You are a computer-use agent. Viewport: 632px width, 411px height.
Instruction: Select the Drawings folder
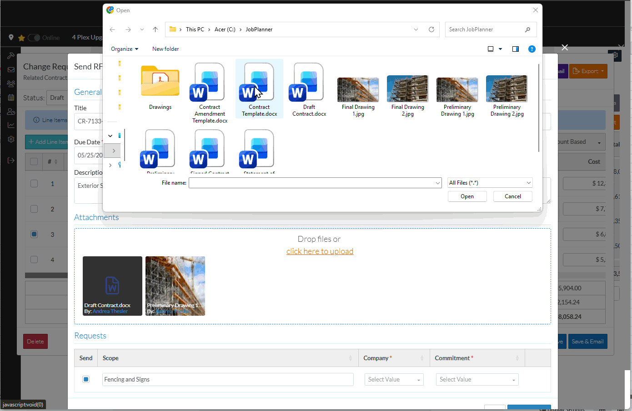point(160,88)
